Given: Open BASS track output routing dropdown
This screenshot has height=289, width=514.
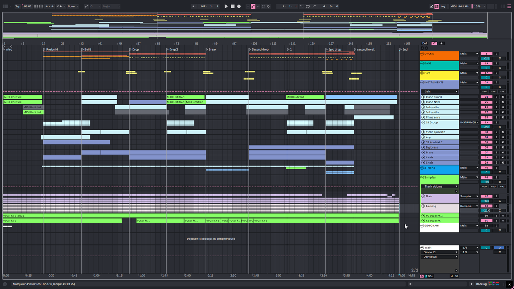Looking at the screenshot, I should [x=469, y=63].
